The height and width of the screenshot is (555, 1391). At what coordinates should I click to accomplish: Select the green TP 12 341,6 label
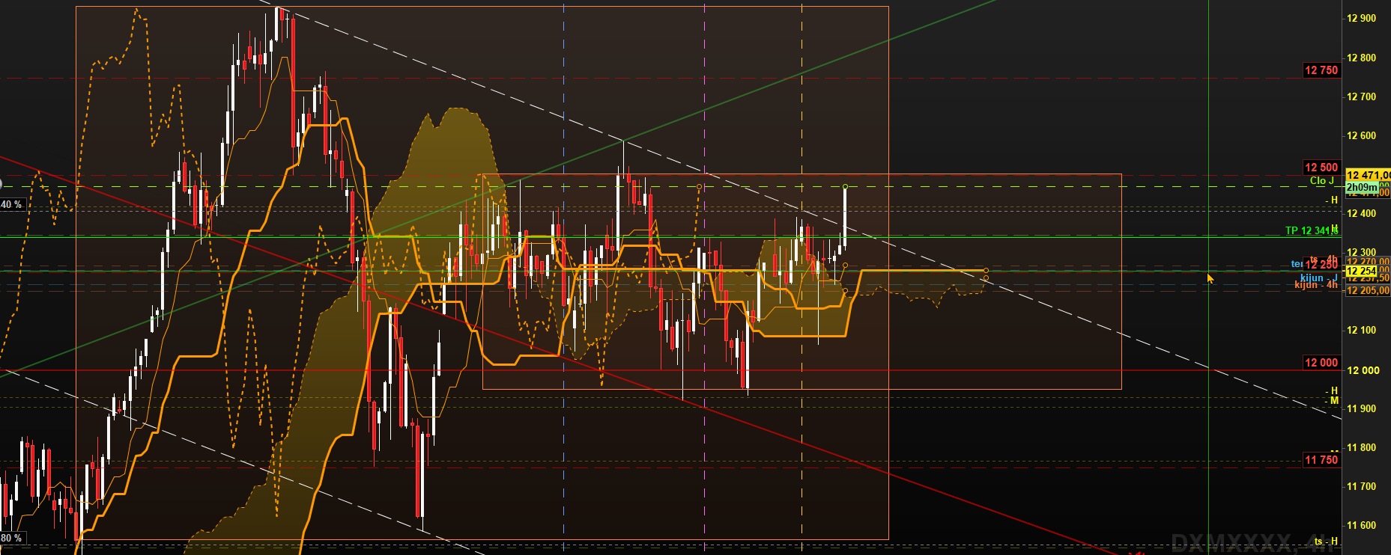[x=1311, y=230]
